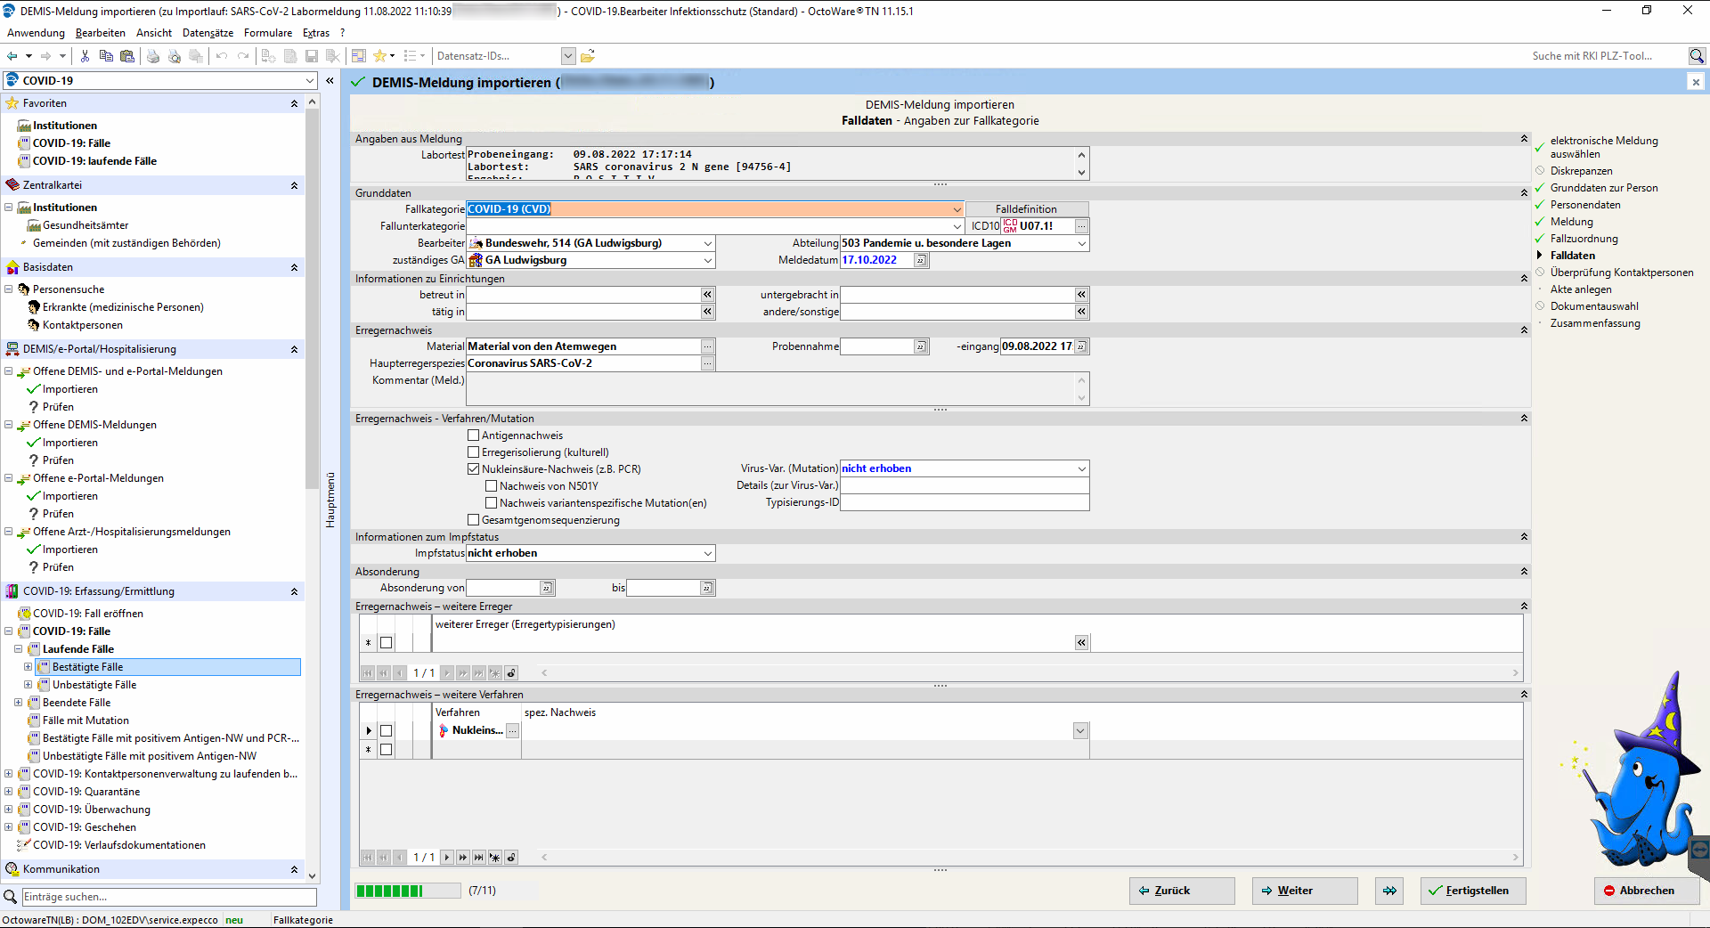The image size is (1710, 928).
Task: Expand the Unbestätigte Fälle tree node
Action: pos(28,685)
